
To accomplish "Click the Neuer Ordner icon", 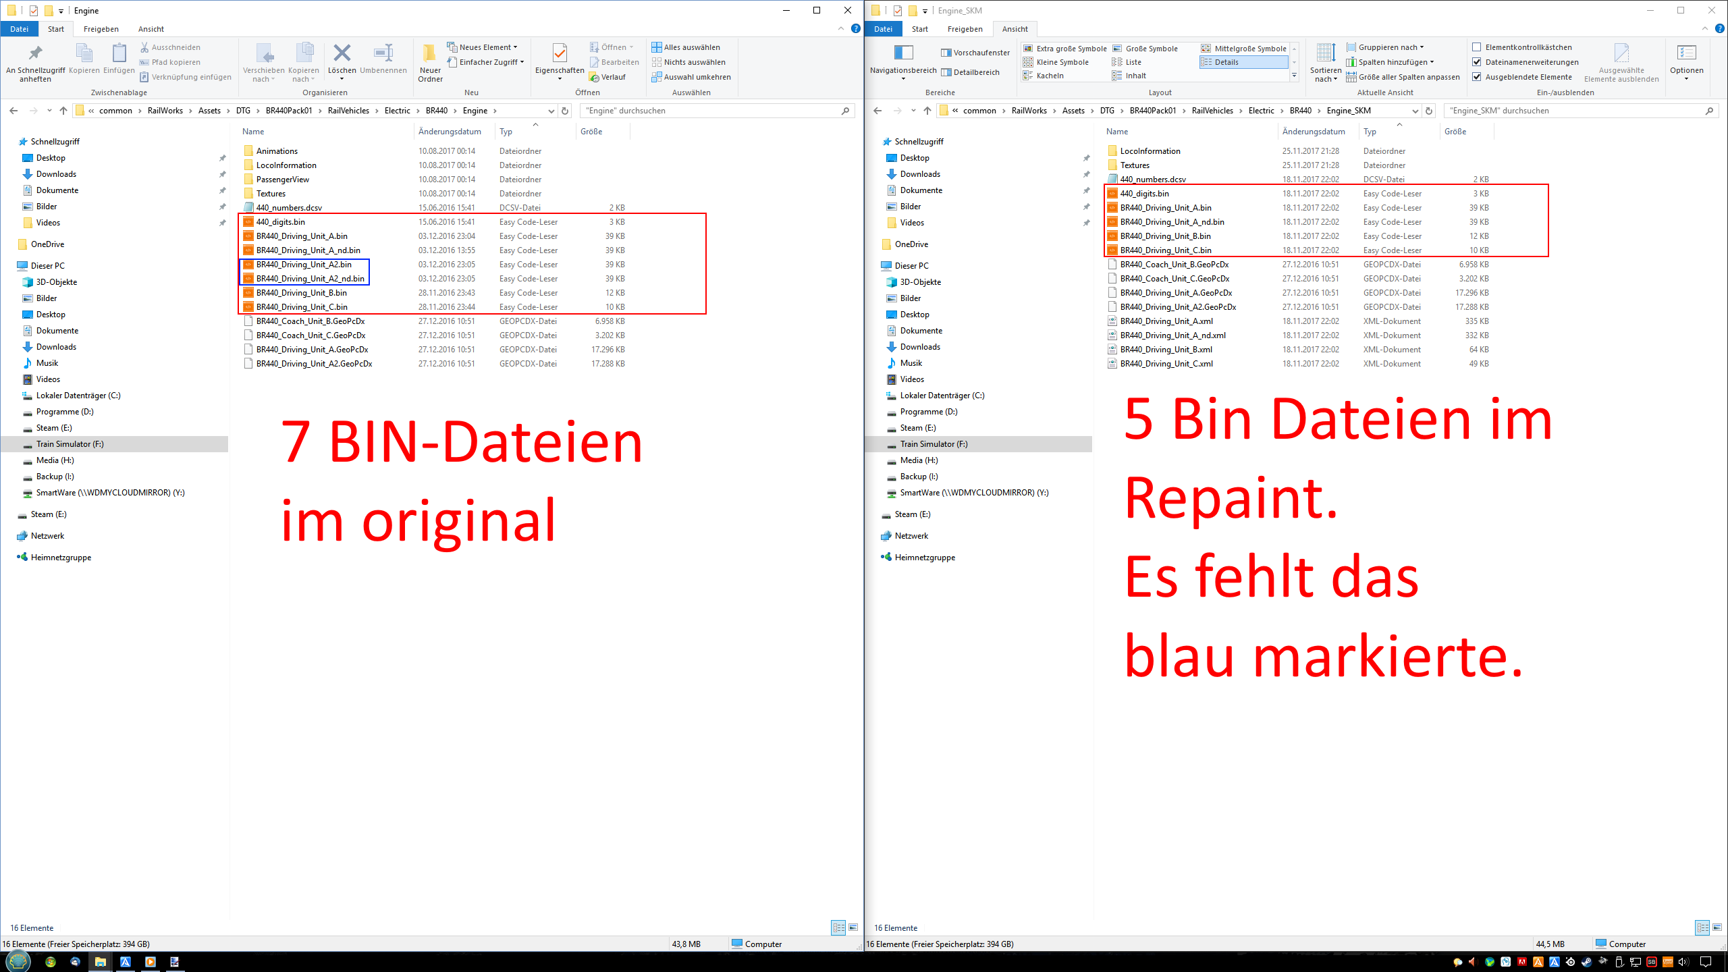I will pos(429,54).
